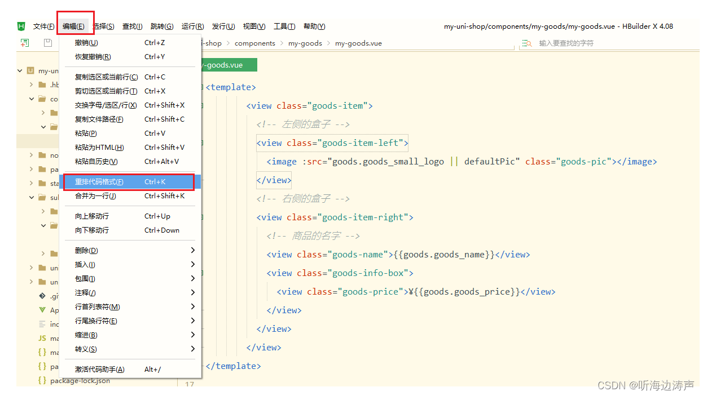Choose 向下移动行 menu entry
Viewport: 703px width, 396px height.
coord(130,230)
